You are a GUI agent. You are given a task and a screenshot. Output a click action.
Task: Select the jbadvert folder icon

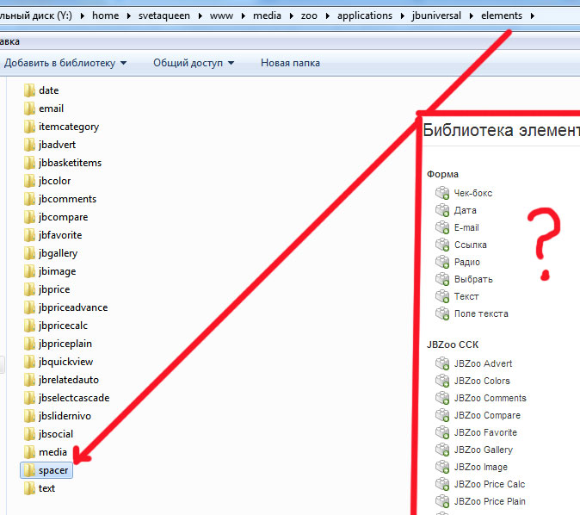pyautogui.click(x=29, y=145)
